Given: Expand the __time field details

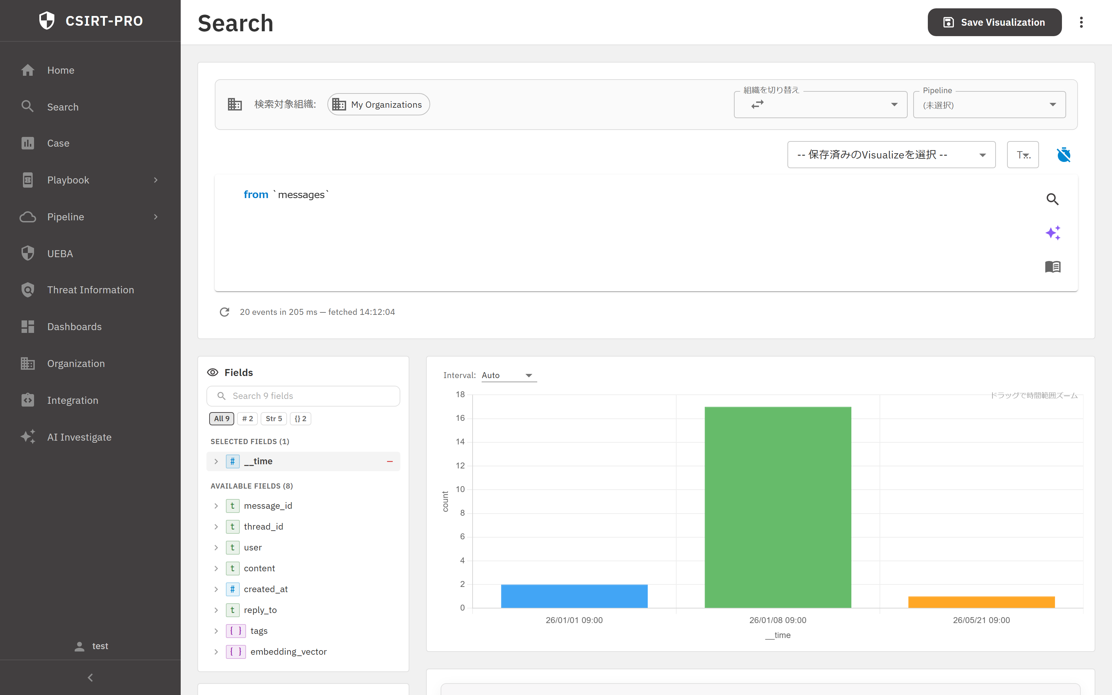Looking at the screenshot, I should click(x=216, y=461).
